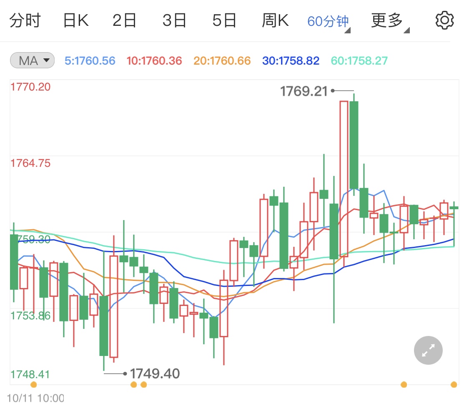Click the MA 5:1760.56 value
This screenshot has height=411, width=469.
point(90,61)
